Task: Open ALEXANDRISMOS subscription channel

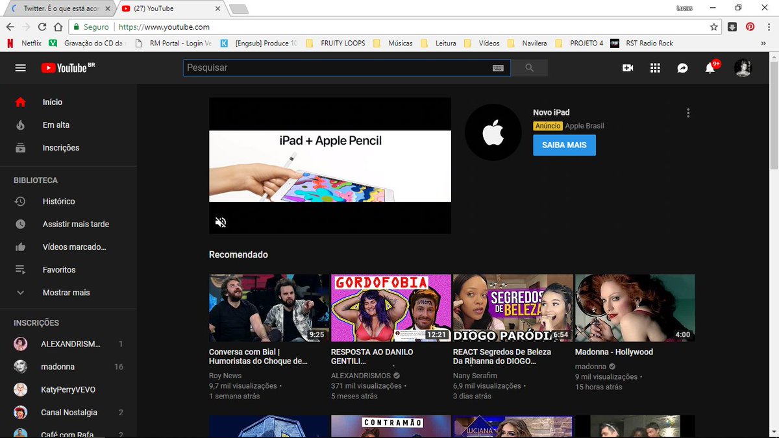Action: (x=68, y=344)
